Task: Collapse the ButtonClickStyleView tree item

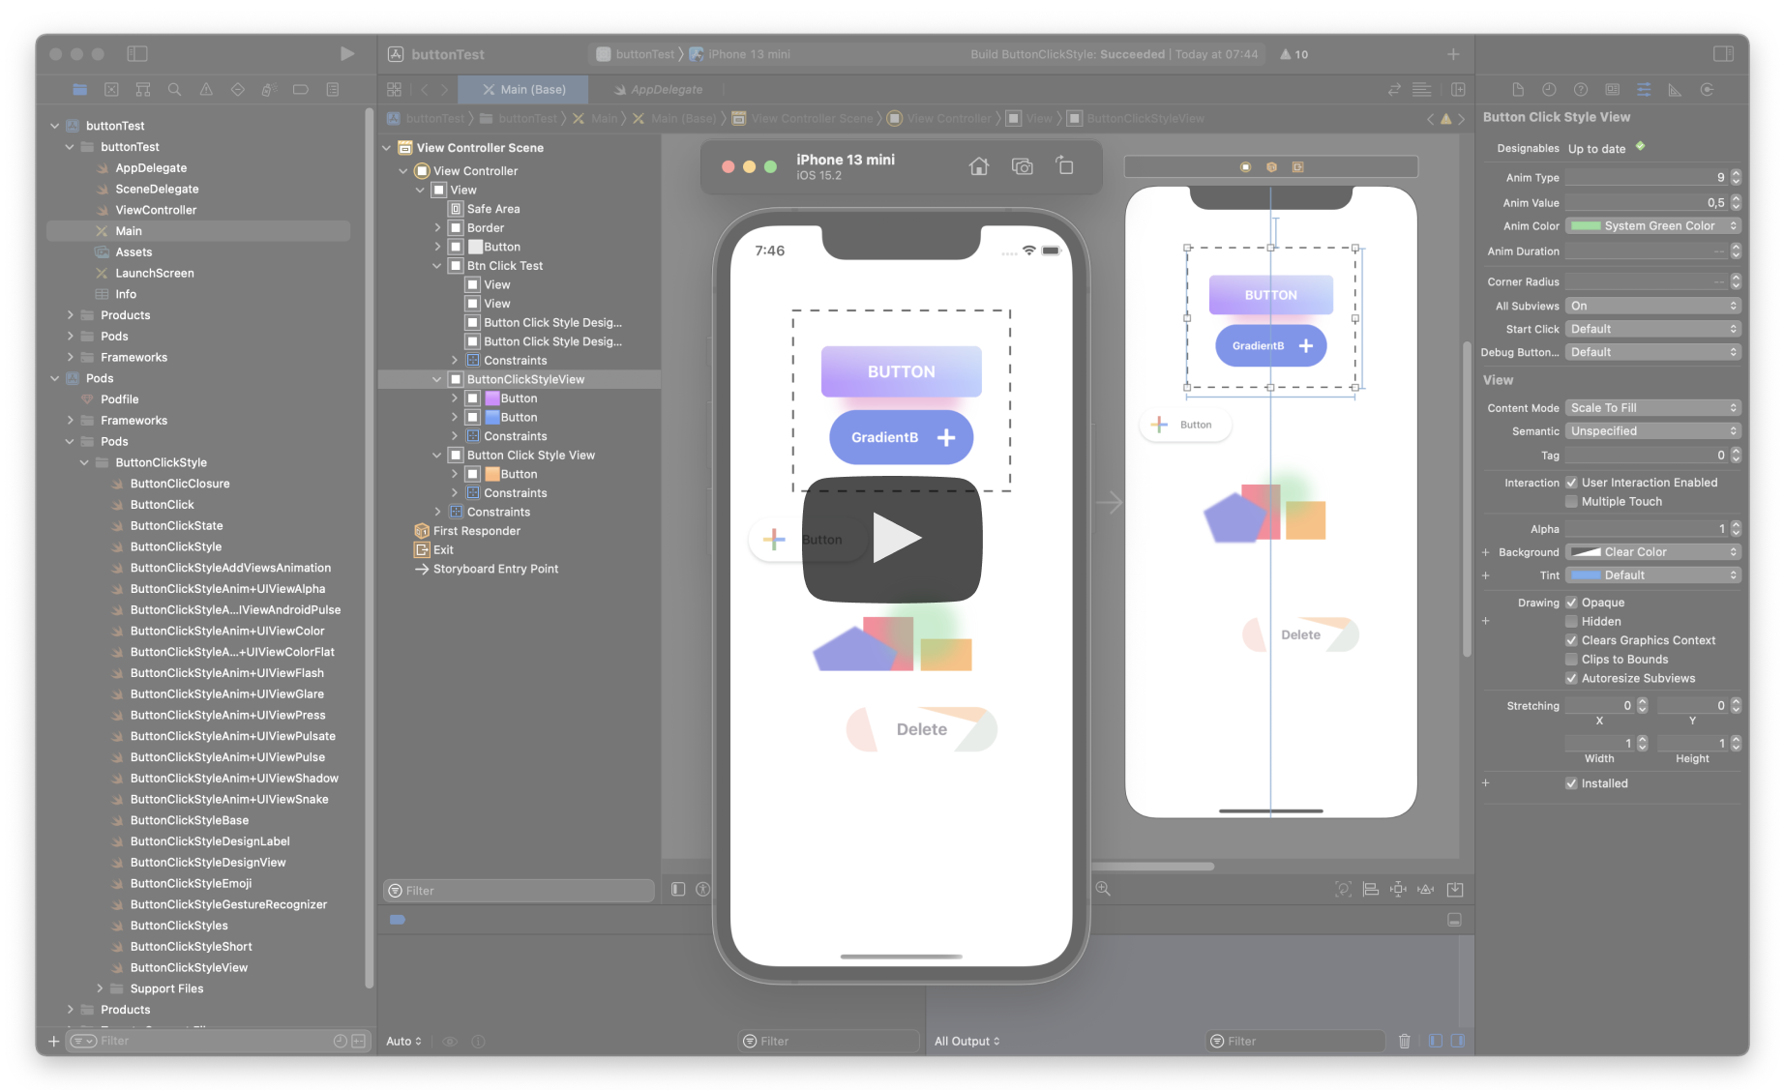Action: coord(436,379)
